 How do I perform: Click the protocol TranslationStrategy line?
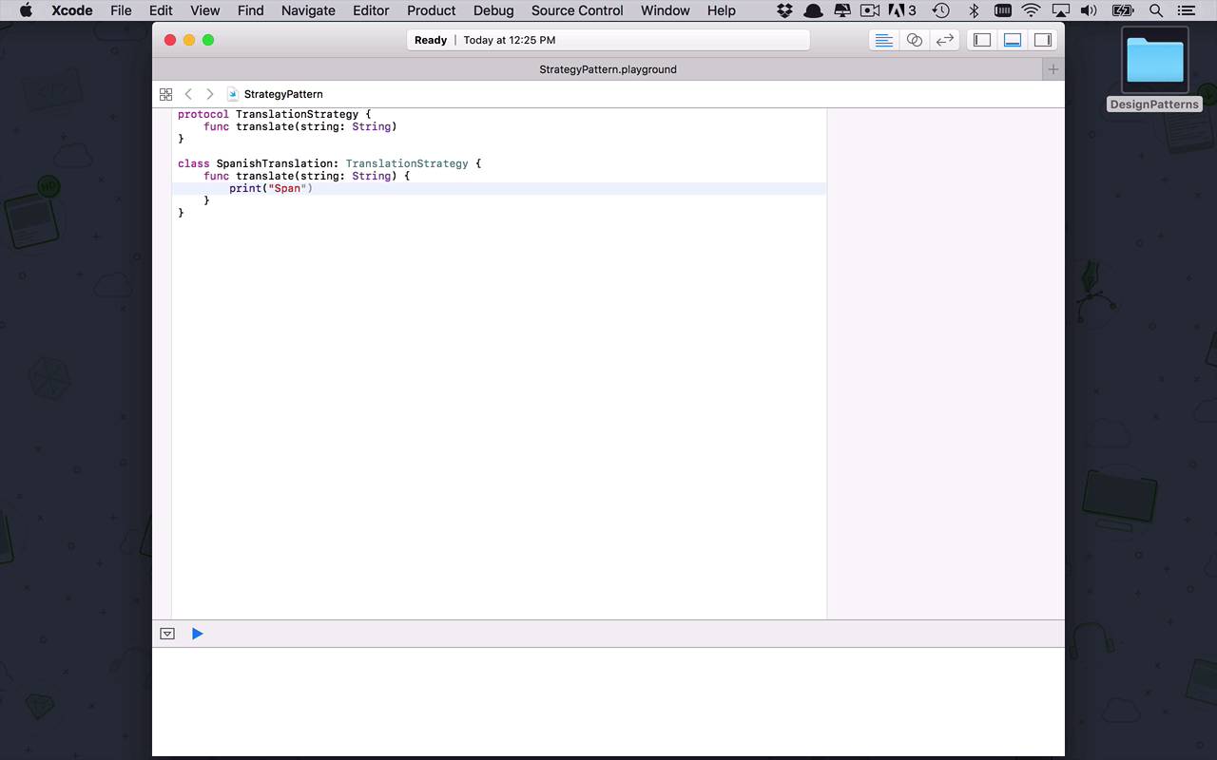pyautogui.click(x=274, y=114)
